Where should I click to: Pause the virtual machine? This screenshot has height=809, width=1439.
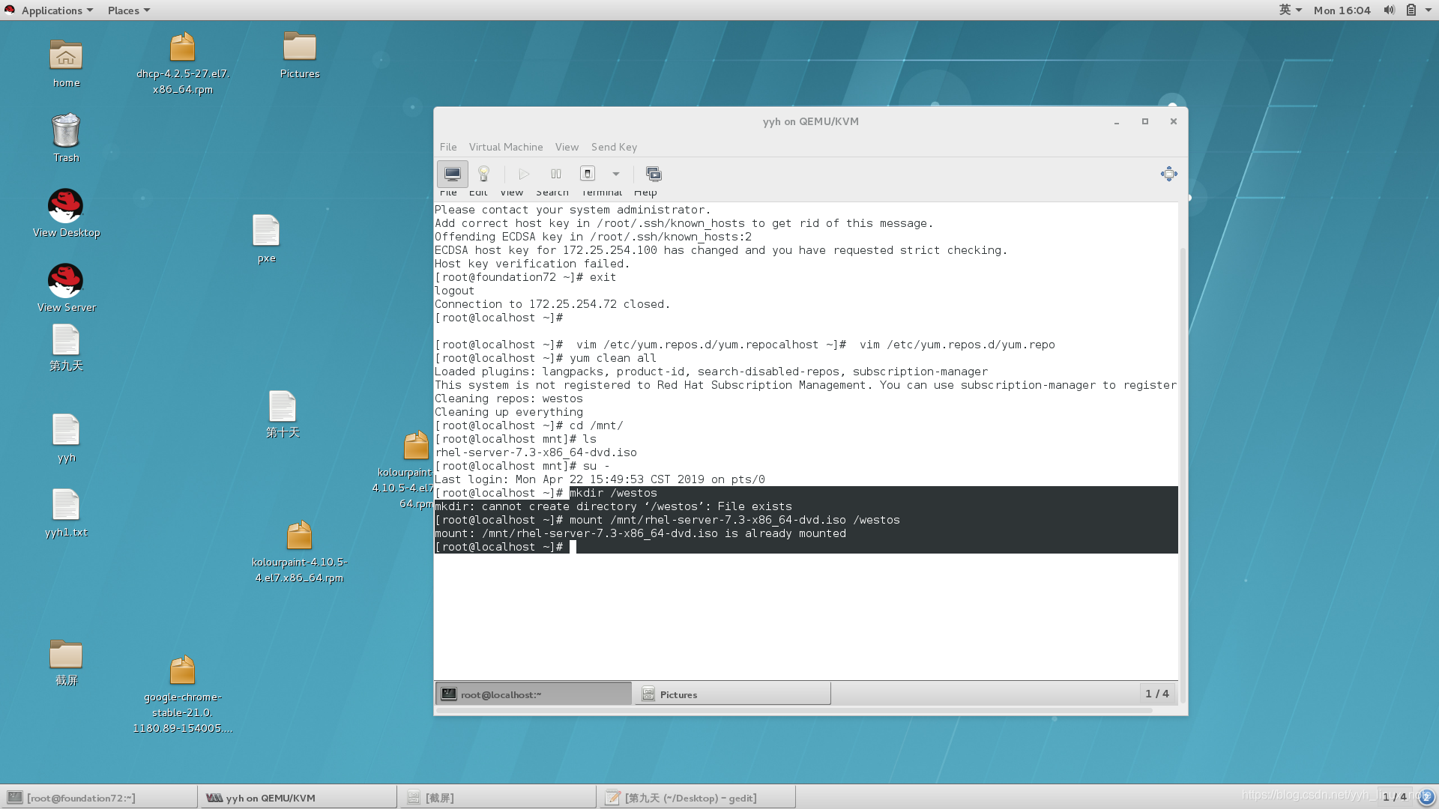pos(555,174)
